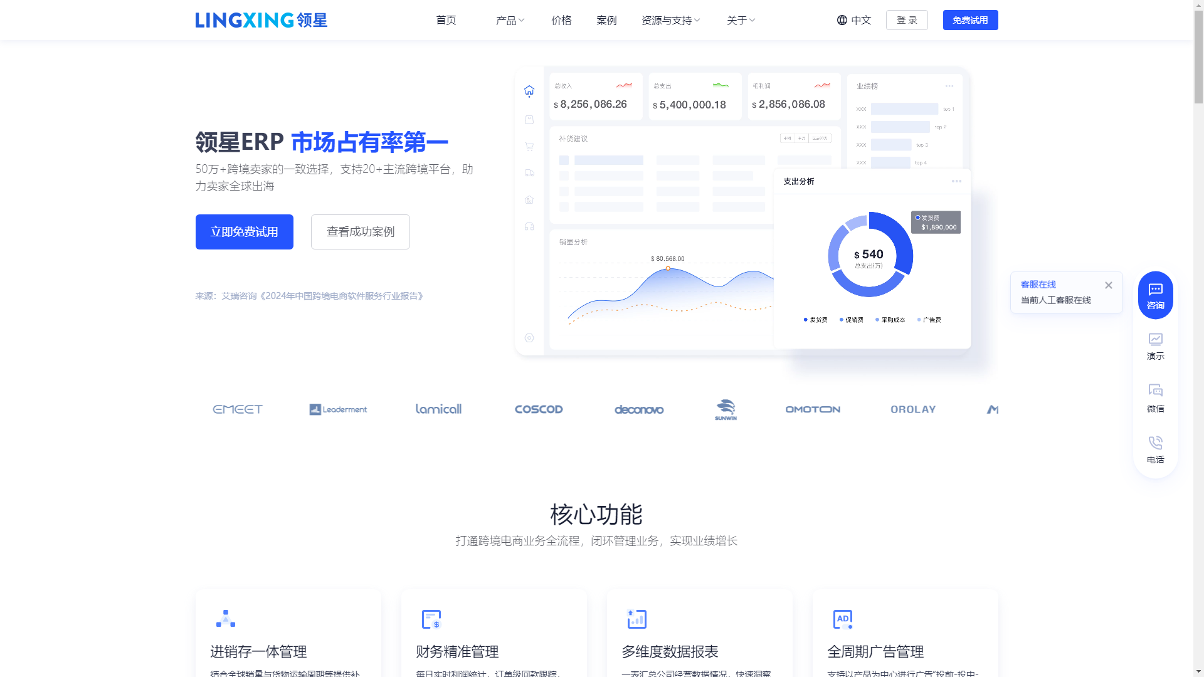This screenshot has height=677, width=1204.
Task: Open the settings gear at sidebar bottom
Action: [x=529, y=338]
